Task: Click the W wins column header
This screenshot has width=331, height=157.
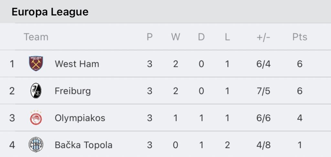Action: click(x=176, y=37)
